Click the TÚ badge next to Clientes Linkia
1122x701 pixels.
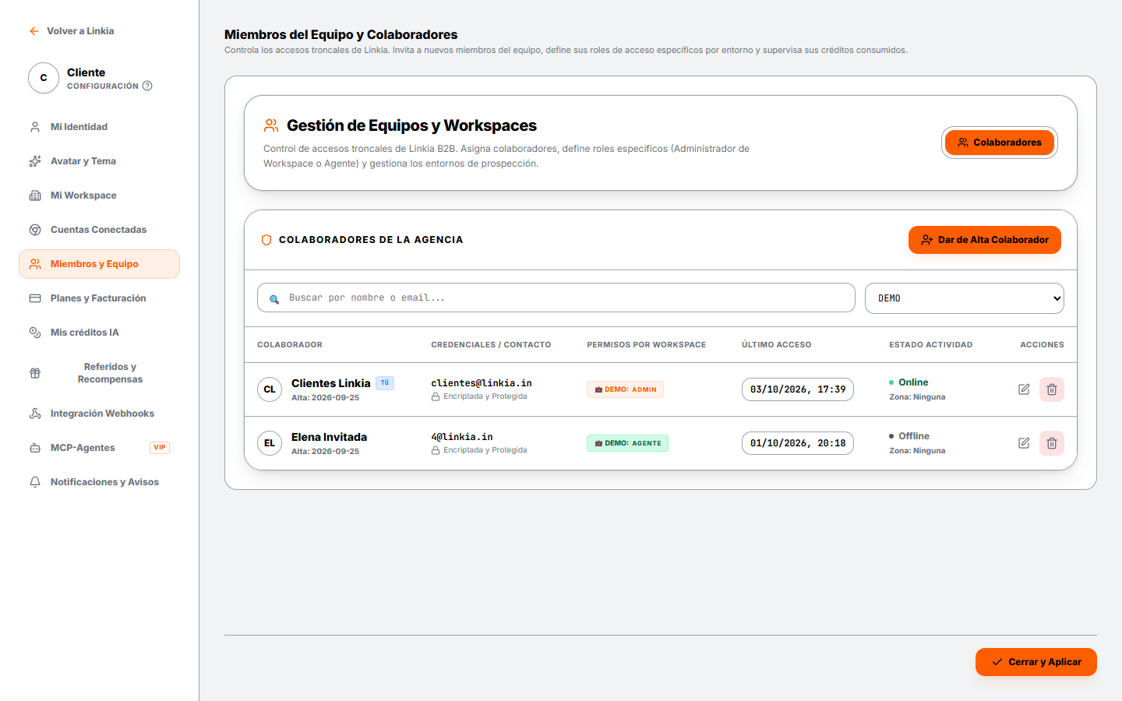(x=385, y=382)
